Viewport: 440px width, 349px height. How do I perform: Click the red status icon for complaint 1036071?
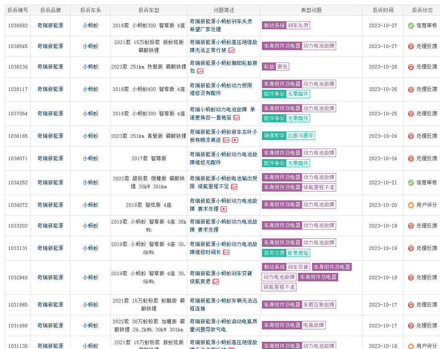coord(411,159)
